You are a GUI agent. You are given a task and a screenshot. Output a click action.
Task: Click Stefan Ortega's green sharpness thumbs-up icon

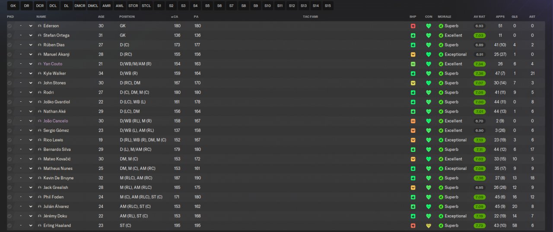(x=413, y=35)
